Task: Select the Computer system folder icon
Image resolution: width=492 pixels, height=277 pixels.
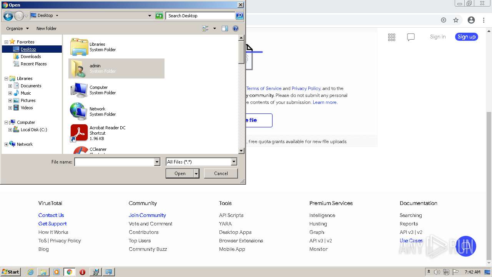Action: (79, 90)
